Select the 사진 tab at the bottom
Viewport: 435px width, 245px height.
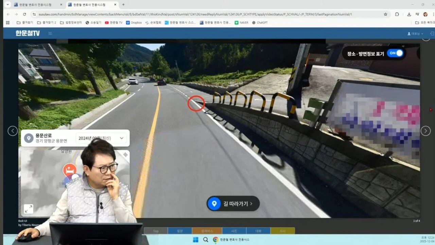pos(234,231)
